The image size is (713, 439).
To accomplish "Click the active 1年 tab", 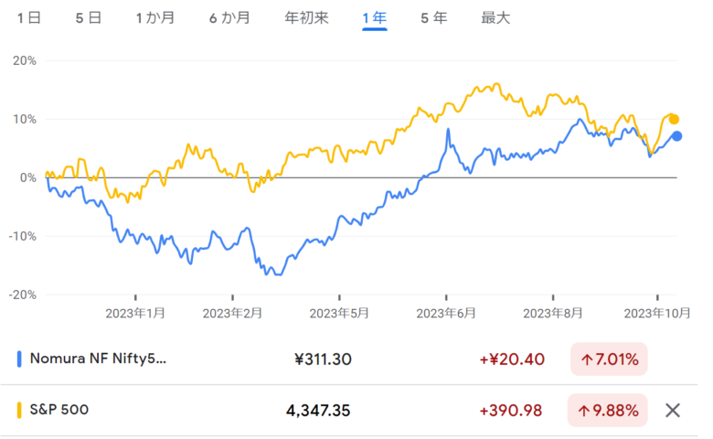I will pos(375,17).
